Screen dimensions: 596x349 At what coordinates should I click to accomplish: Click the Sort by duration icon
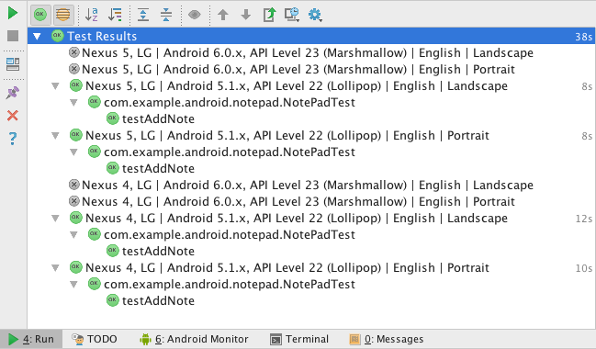pyautogui.click(x=115, y=15)
